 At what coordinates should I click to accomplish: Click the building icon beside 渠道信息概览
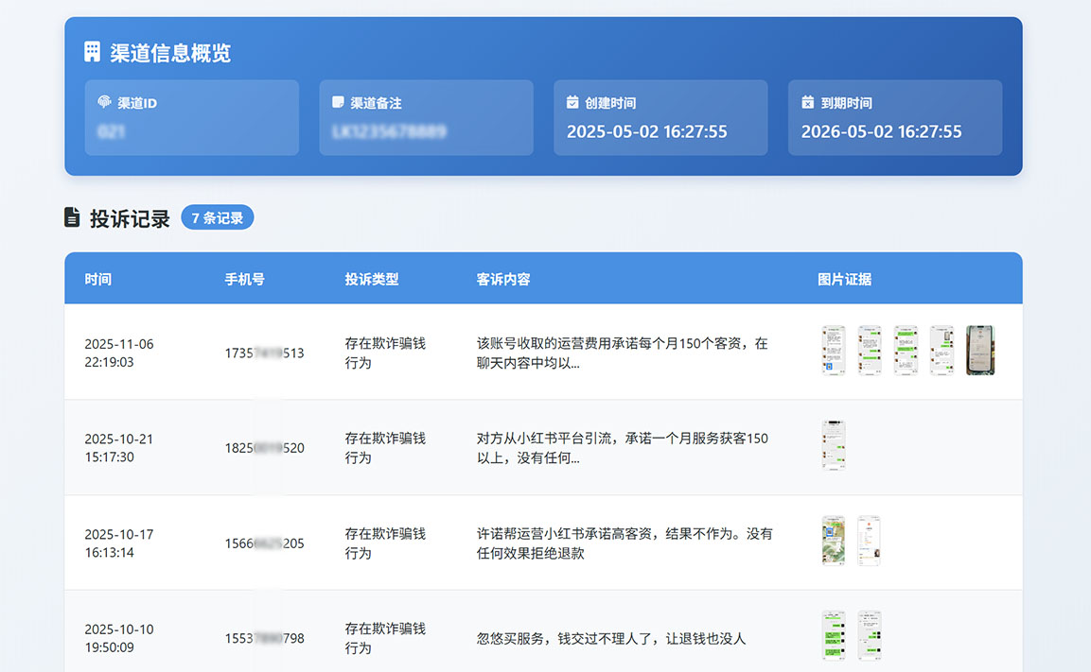(x=92, y=52)
